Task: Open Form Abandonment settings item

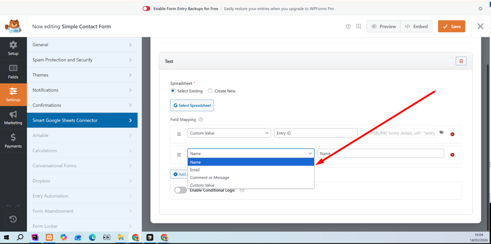Action: 82,211
